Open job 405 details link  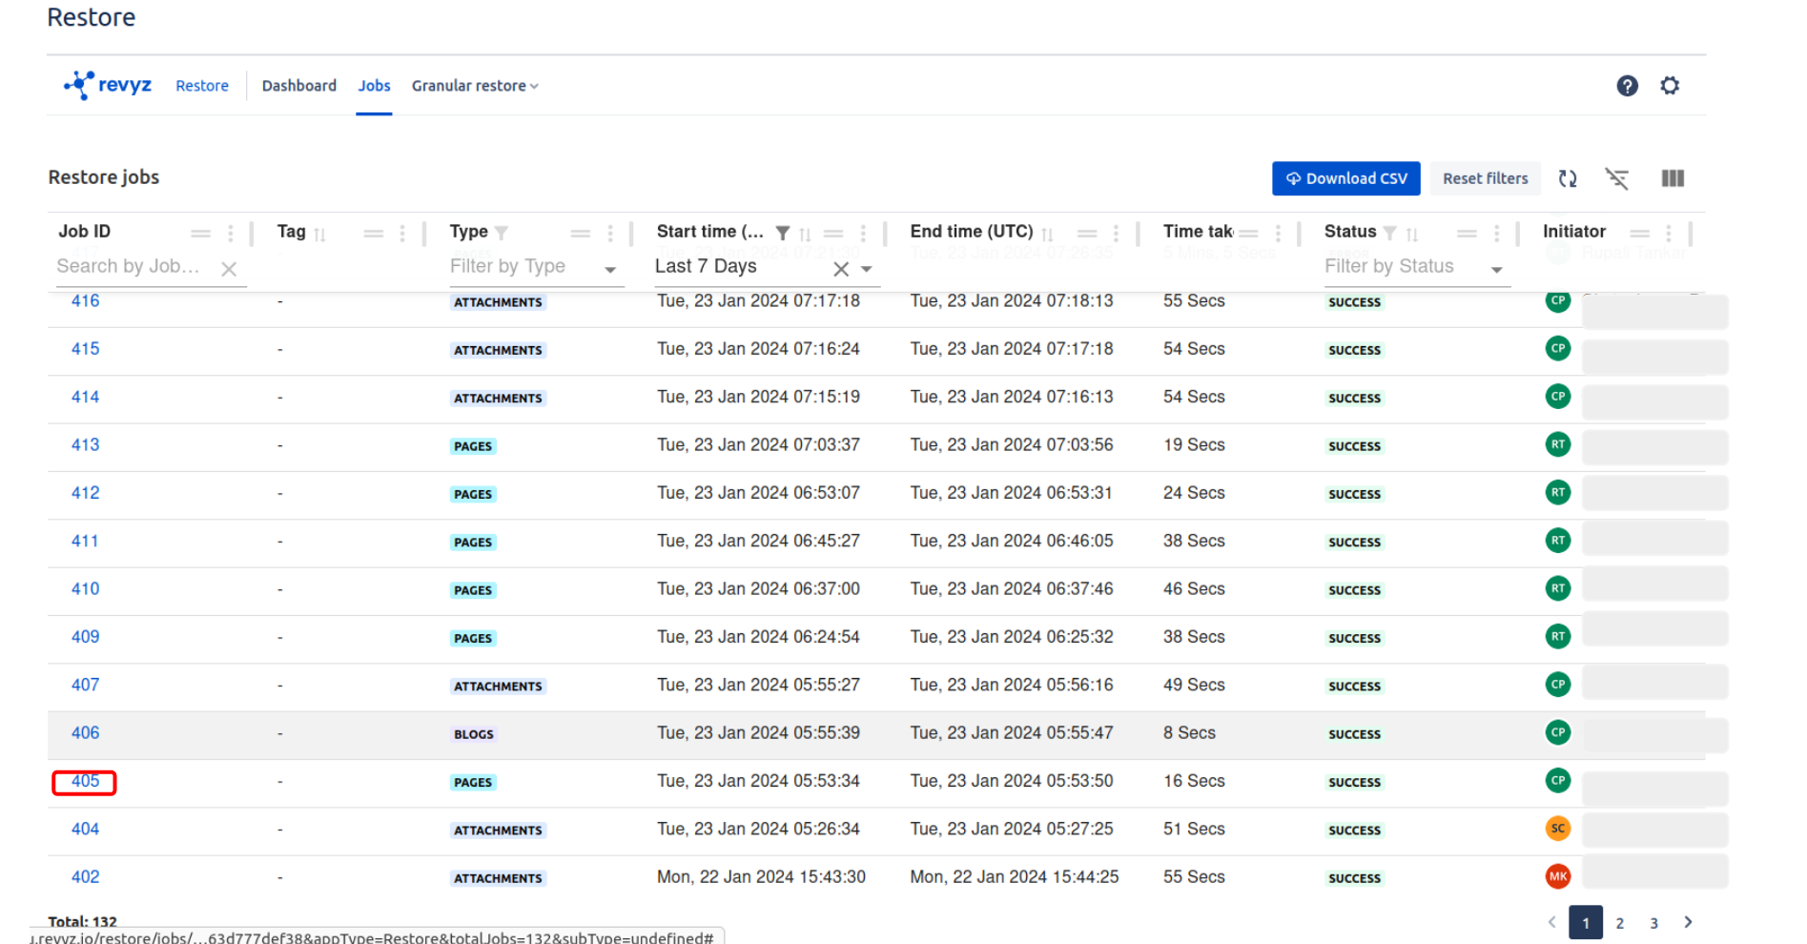point(85,781)
